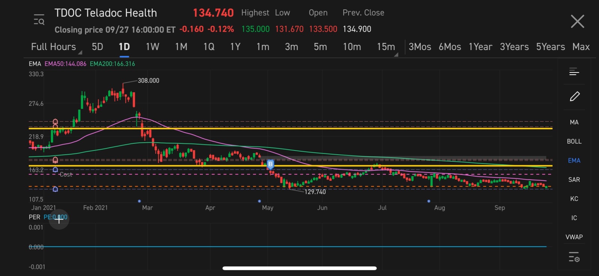Expand the 15m interval dropdown
This screenshot has height=276, width=599.
387,47
